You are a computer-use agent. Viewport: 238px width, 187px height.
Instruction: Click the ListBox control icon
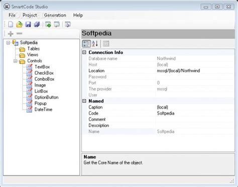30,91
